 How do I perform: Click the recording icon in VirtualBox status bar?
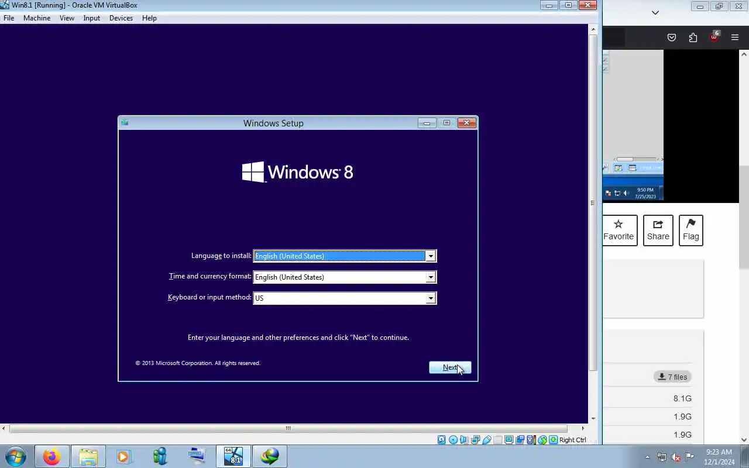click(520, 440)
